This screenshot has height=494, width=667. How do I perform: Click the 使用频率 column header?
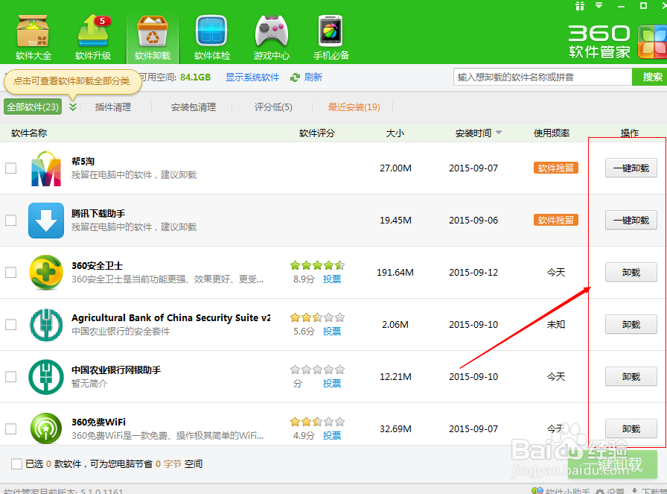click(552, 133)
